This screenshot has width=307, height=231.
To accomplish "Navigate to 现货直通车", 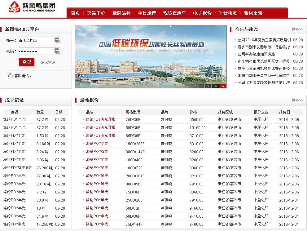I will point(175,13).
